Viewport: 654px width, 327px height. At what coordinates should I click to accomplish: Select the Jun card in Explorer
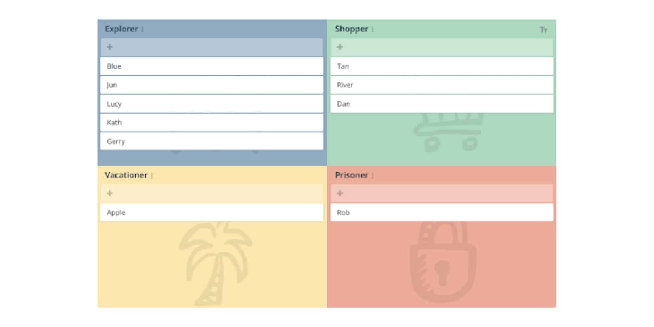point(212,85)
